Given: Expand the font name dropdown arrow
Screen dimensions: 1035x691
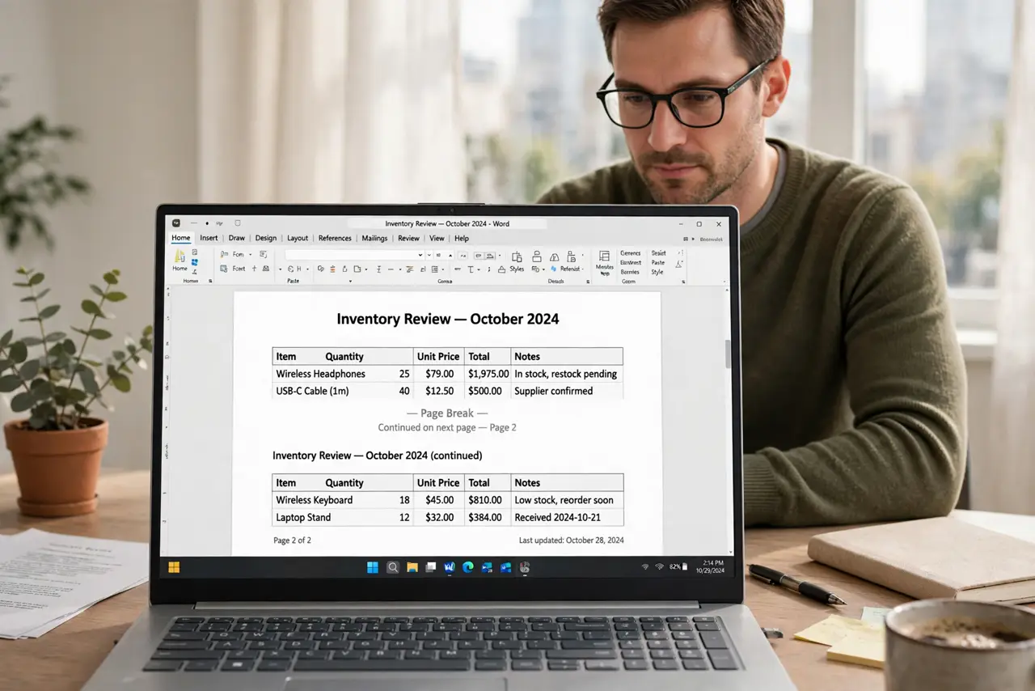Looking at the screenshot, I should [420, 254].
